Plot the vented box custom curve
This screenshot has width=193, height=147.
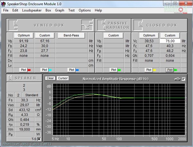pos(44,70)
